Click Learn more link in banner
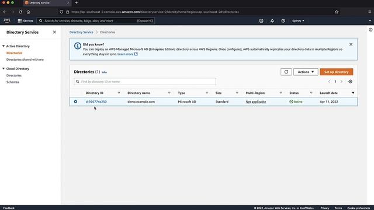 click(x=127, y=54)
